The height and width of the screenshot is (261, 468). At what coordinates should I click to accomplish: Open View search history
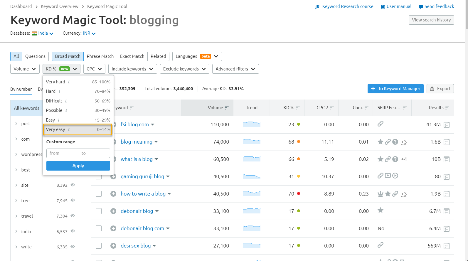tap(431, 20)
